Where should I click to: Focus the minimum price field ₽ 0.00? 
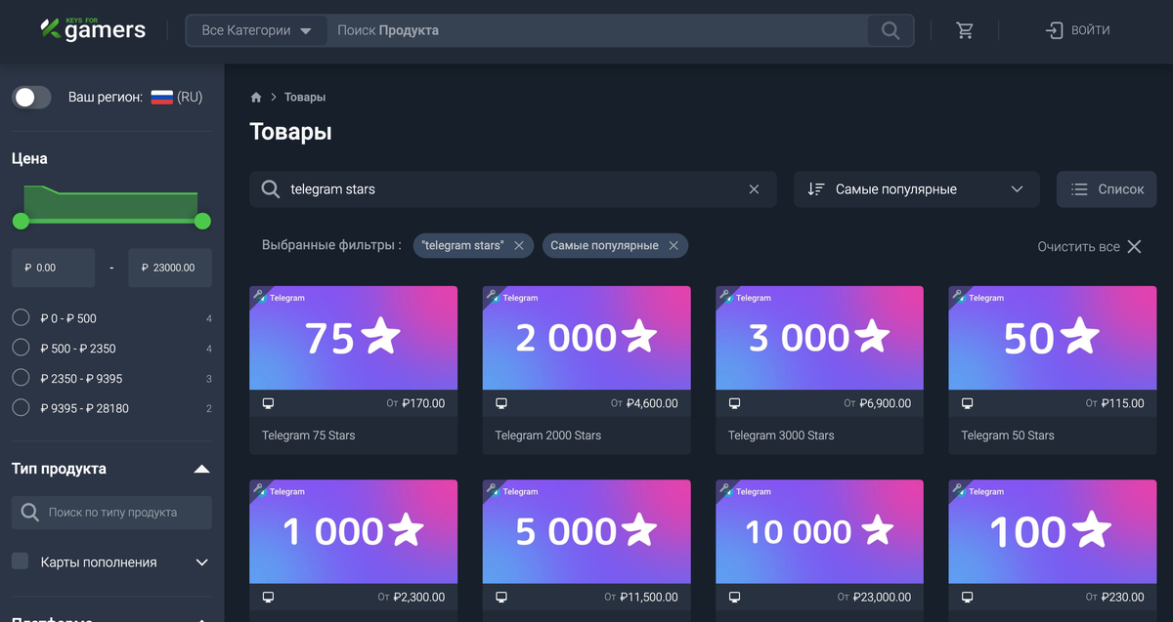(53, 268)
